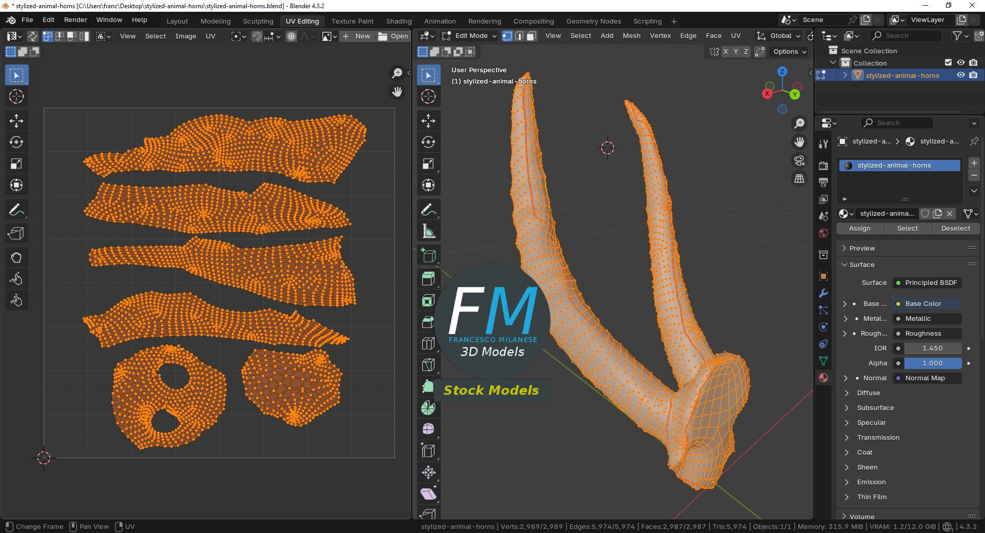Open the Render properties tab
Viewport: 985px width, 533px height.
(x=823, y=166)
